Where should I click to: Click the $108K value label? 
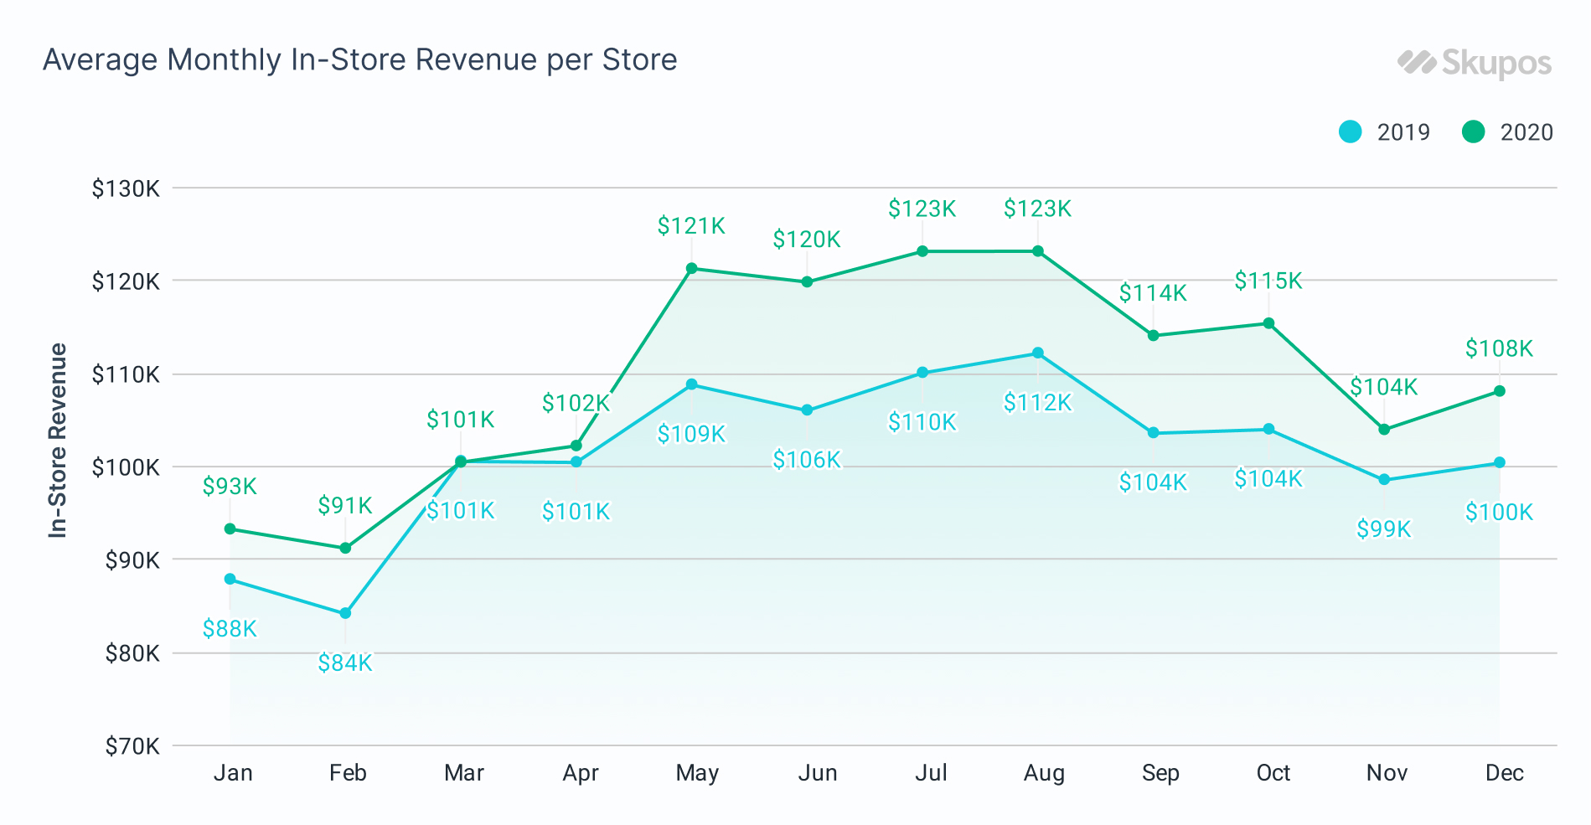pos(1500,348)
